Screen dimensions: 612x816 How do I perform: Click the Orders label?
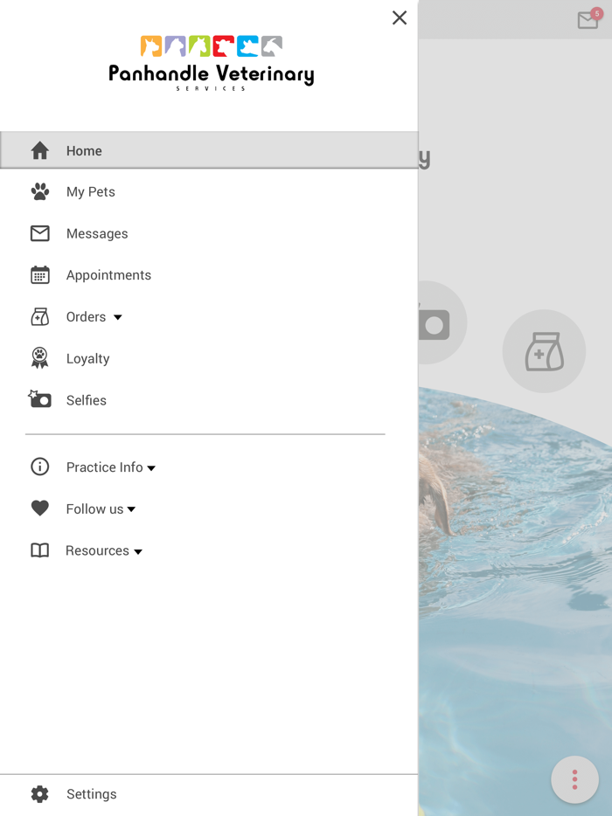(x=86, y=316)
